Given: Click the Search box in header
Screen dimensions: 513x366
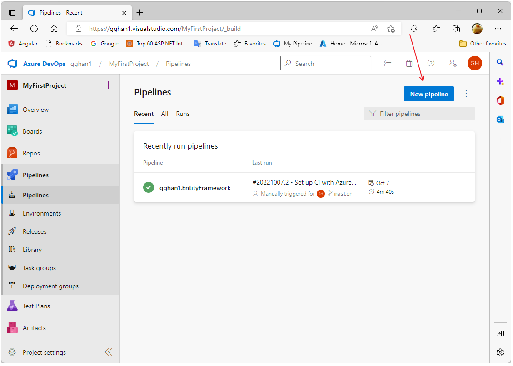Looking at the screenshot, I should tap(325, 64).
